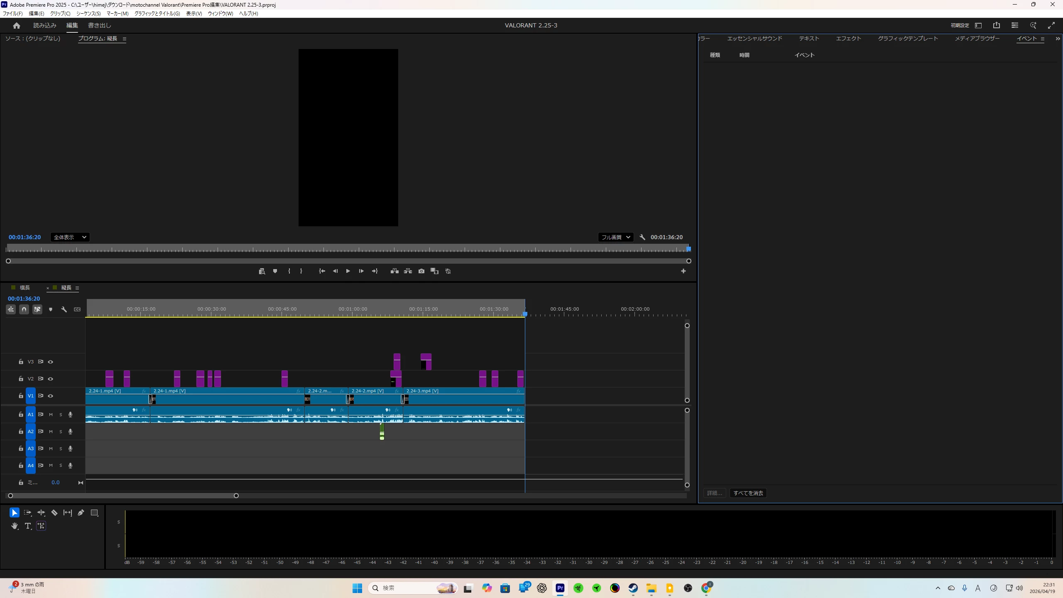Image resolution: width=1063 pixels, height=598 pixels.
Task: Mute the A1 audio track
Action: click(51, 414)
